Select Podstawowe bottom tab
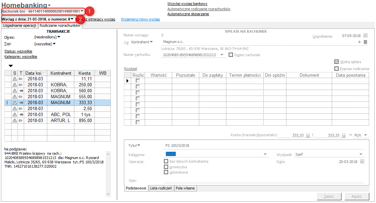The height and width of the screenshot is (203, 376). (136, 188)
